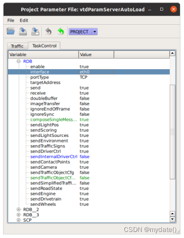Select the SCP node label
The image size is (184, 238).
pyautogui.click(x=27, y=220)
